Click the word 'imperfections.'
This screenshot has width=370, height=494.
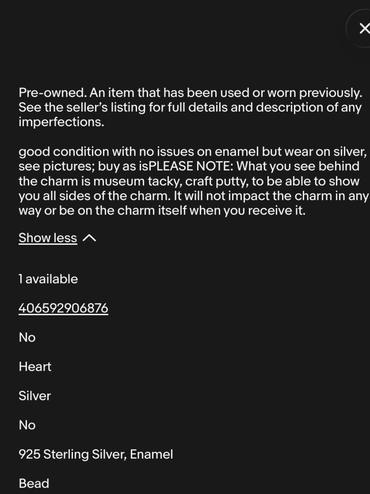(61, 122)
